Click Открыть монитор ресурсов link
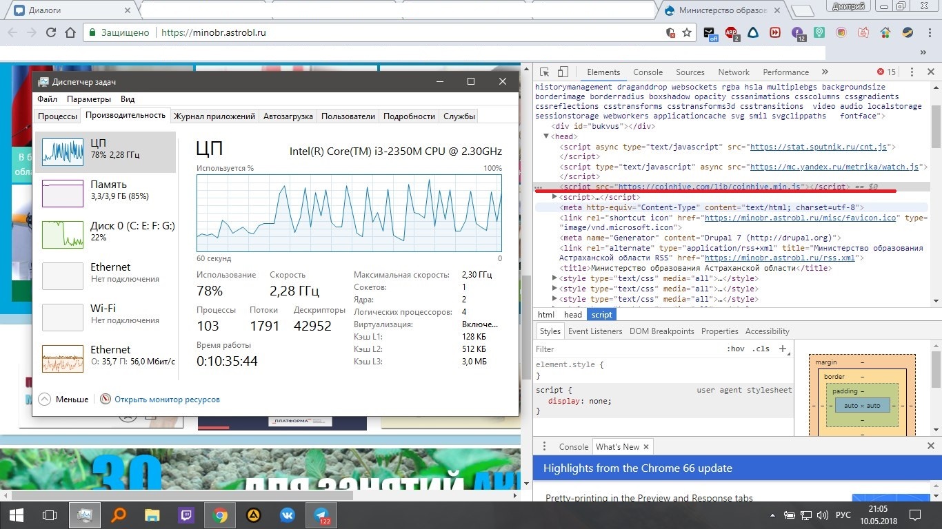942x529 pixels. pos(167,400)
